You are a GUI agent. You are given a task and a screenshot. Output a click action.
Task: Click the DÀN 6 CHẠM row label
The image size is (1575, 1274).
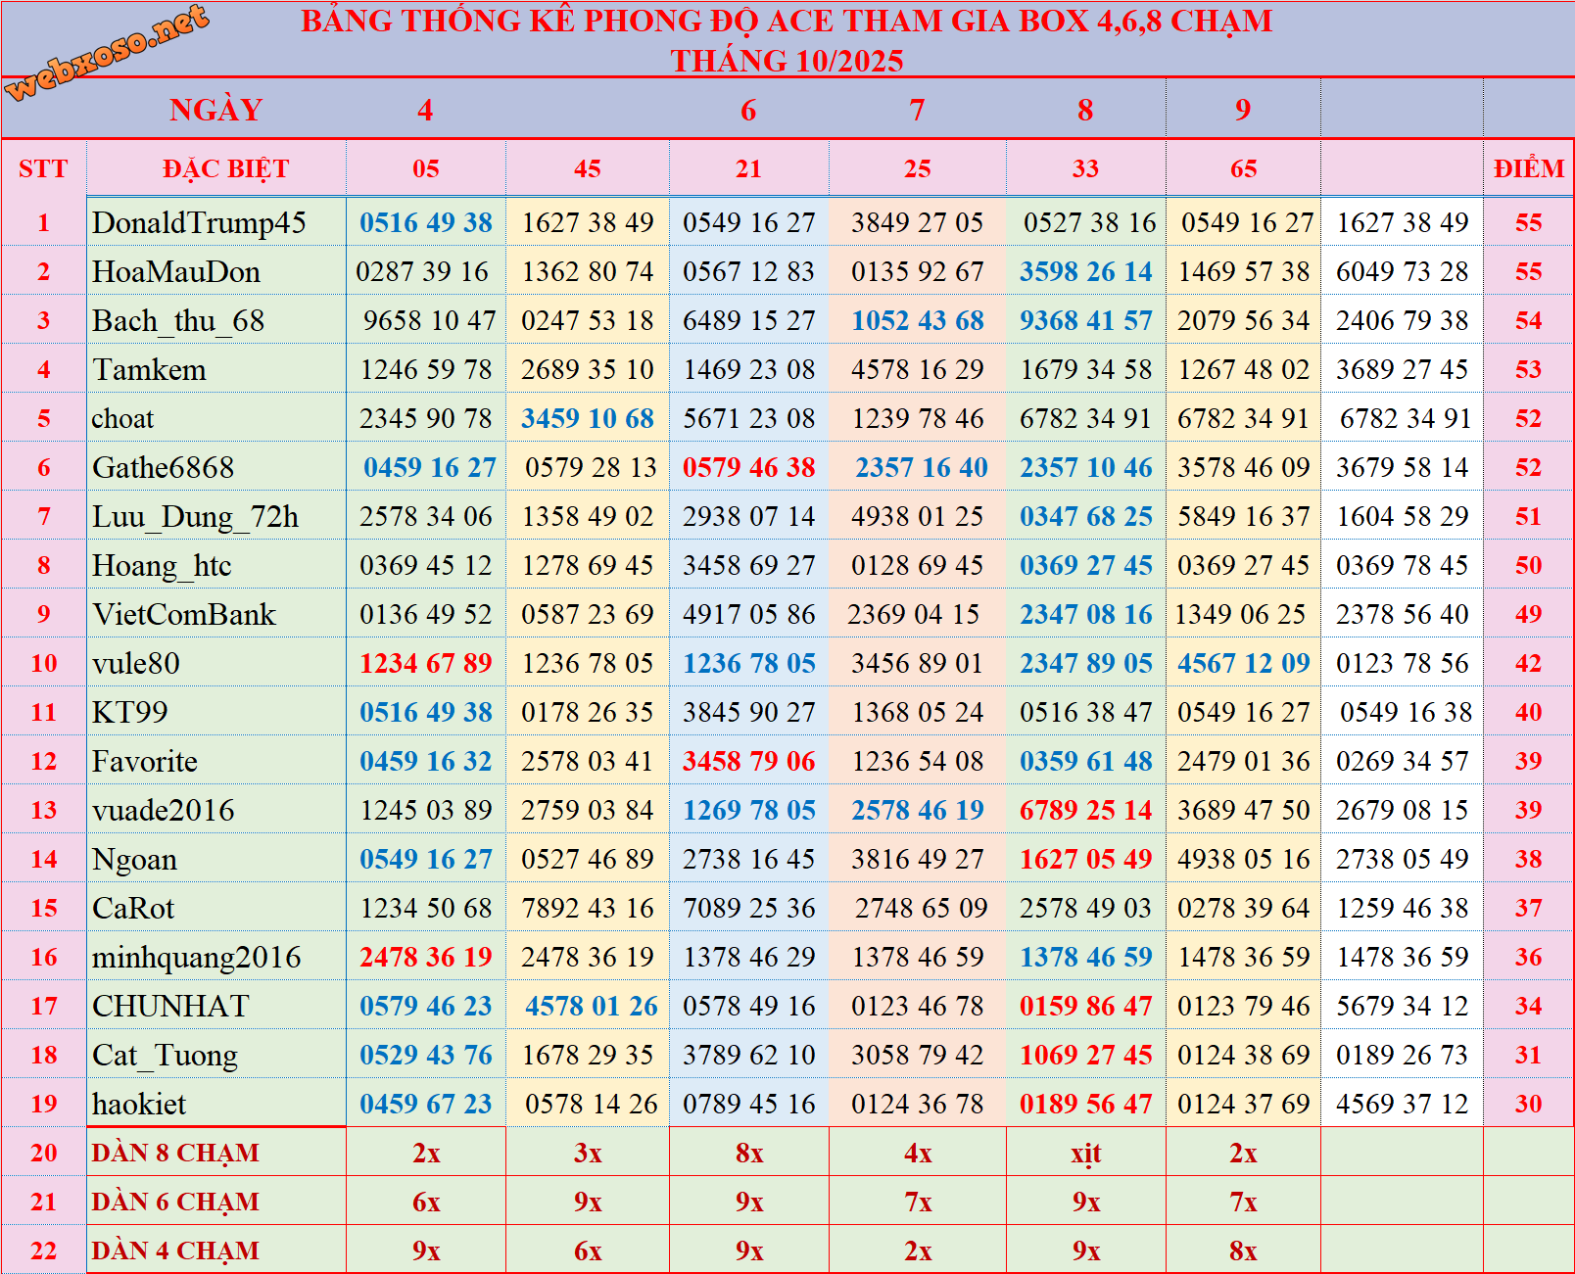[x=176, y=1203]
